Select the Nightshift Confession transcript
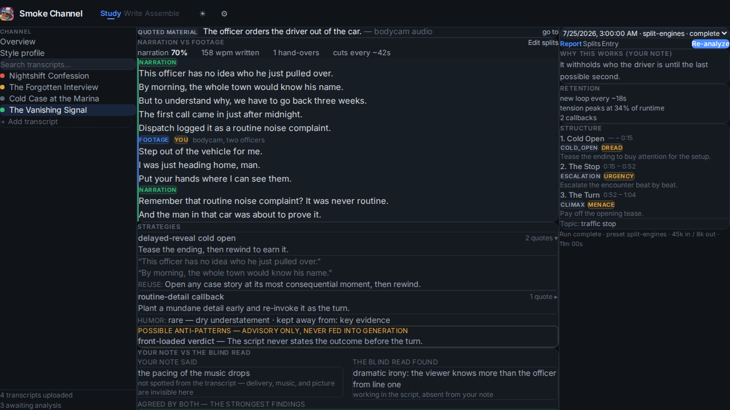 [x=68, y=76]
